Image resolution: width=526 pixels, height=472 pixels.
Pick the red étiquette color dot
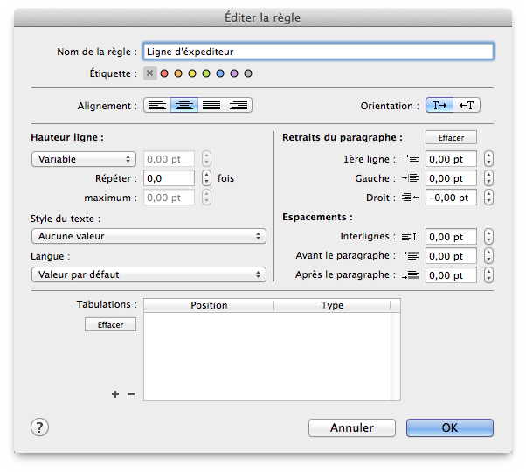point(164,73)
